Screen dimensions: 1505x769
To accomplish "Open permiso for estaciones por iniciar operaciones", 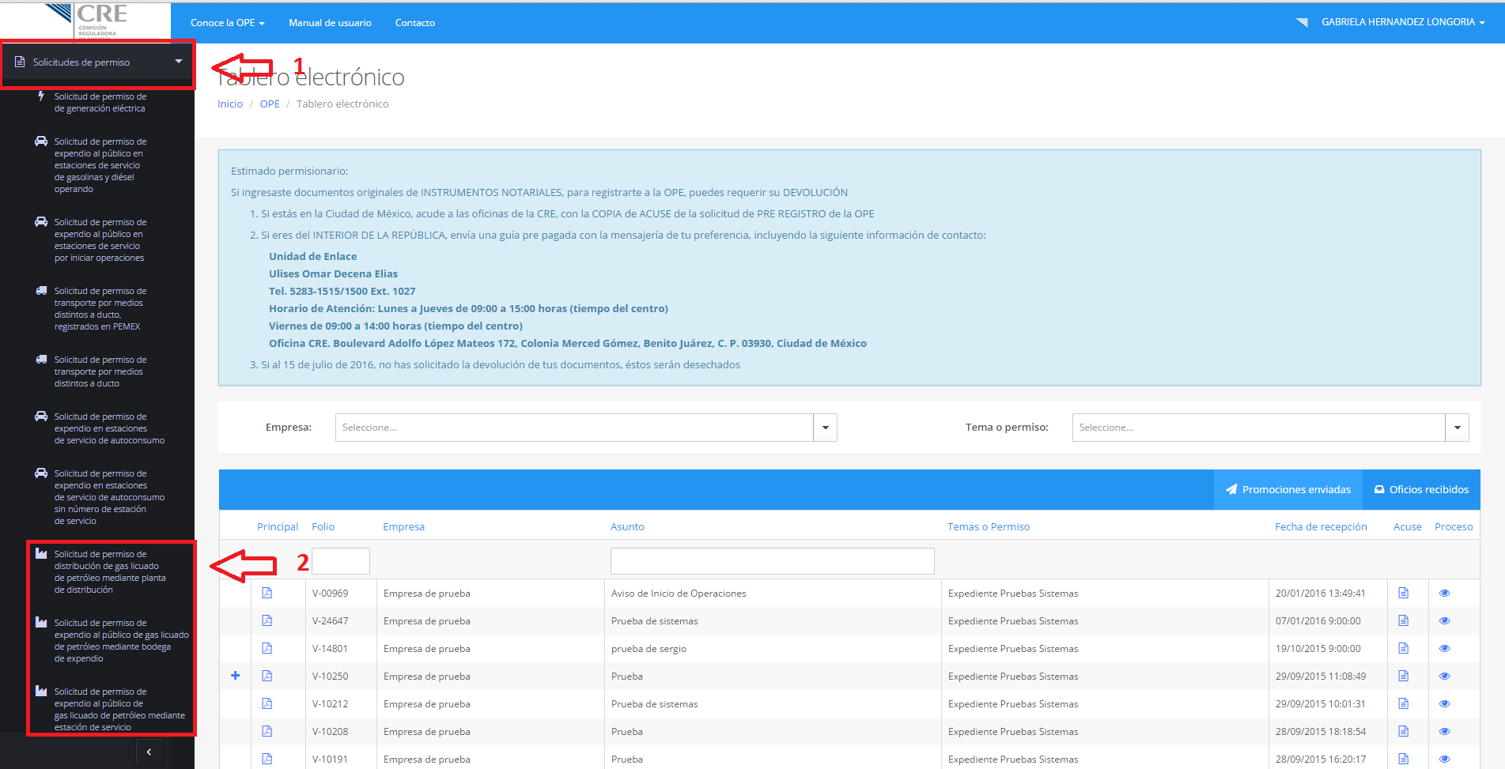I will pos(100,240).
